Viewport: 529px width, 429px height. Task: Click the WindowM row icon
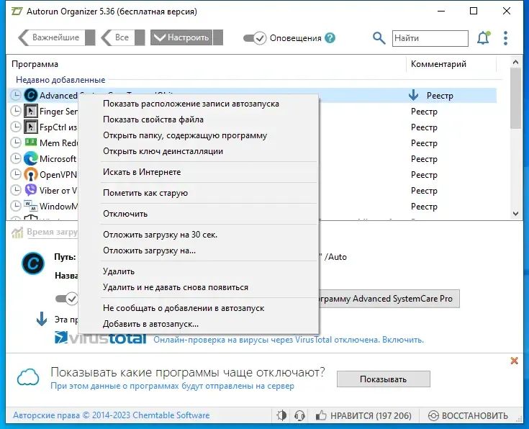pos(31,206)
